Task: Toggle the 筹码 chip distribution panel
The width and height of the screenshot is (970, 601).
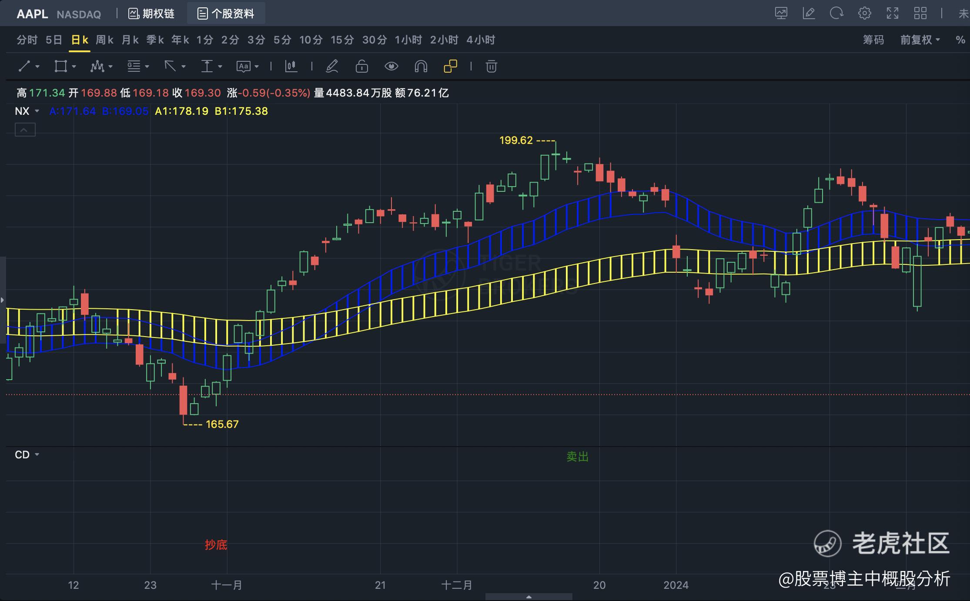Action: pos(873,40)
